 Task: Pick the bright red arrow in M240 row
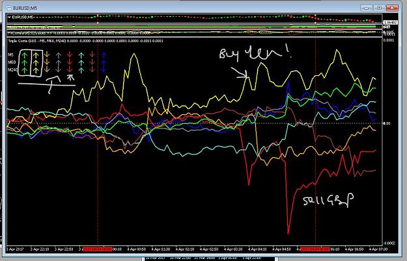pos(70,69)
